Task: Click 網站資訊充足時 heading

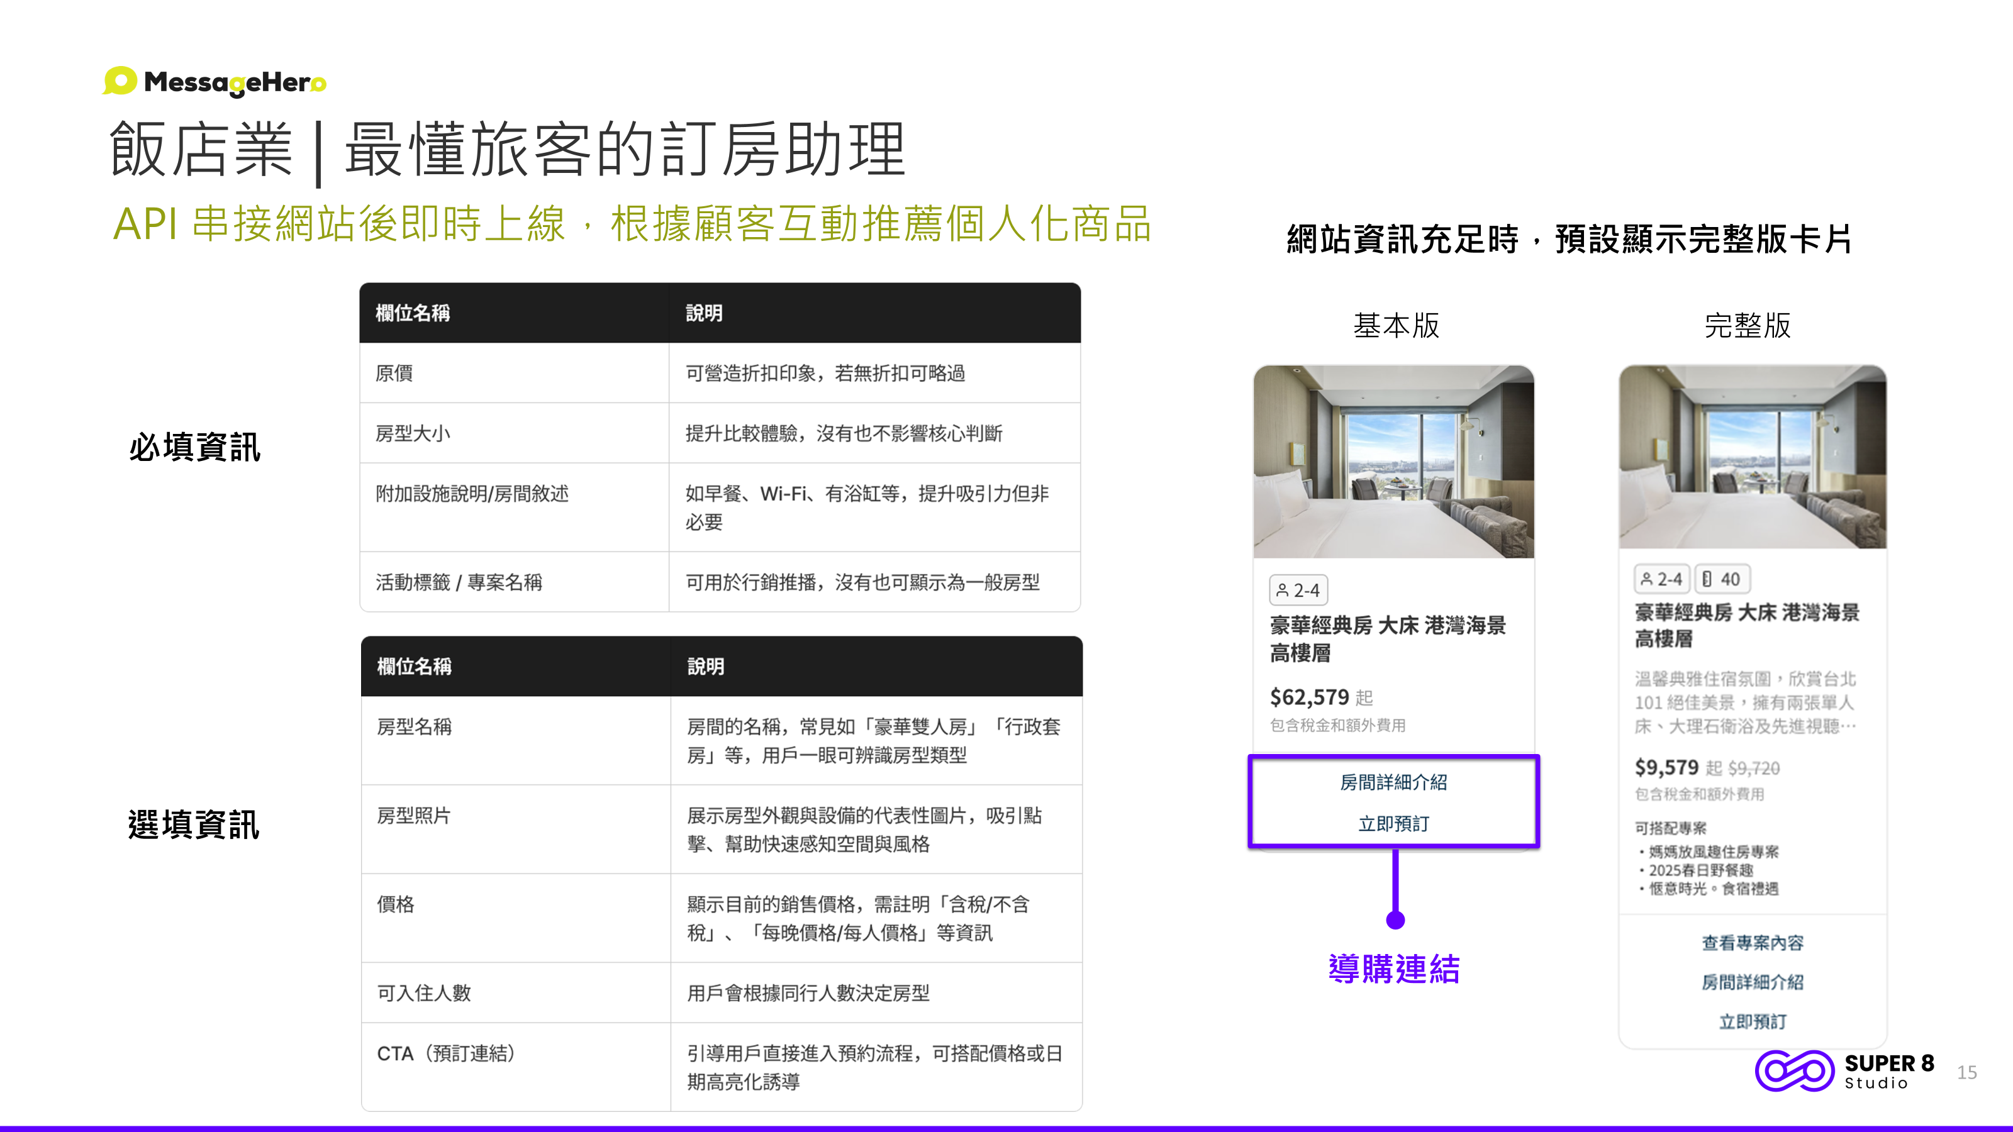Action: pyautogui.click(x=1569, y=239)
